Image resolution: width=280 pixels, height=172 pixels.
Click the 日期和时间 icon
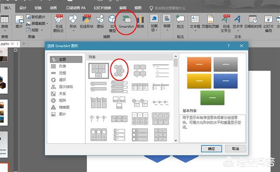coord(253,22)
